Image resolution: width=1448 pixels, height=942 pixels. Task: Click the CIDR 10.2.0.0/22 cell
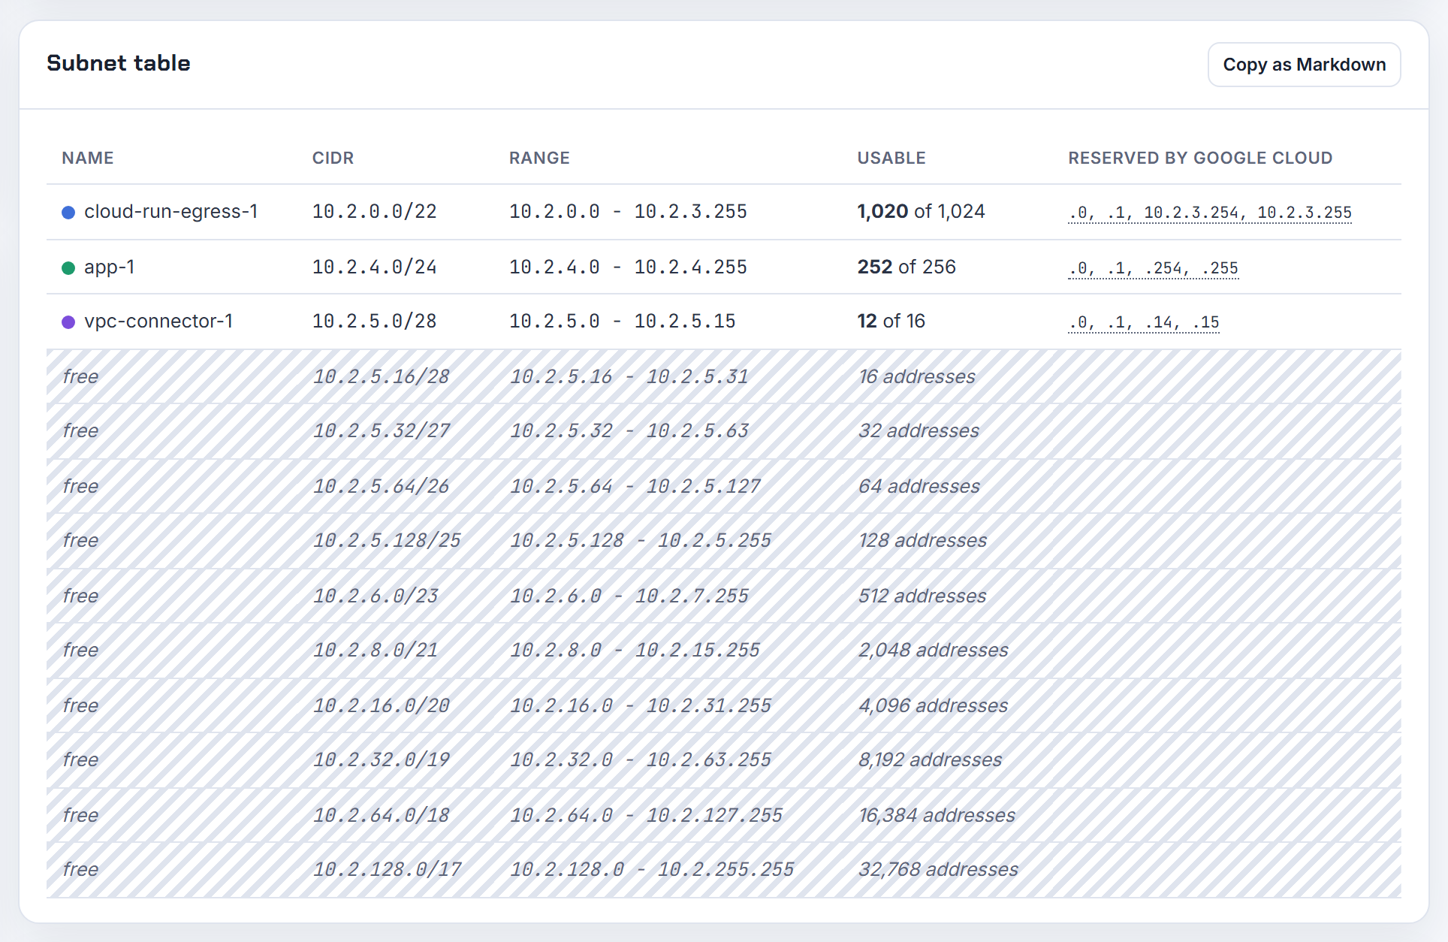click(374, 212)
